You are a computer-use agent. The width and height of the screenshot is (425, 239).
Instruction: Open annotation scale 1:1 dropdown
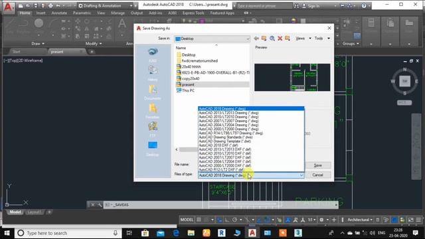pos(311,220)
